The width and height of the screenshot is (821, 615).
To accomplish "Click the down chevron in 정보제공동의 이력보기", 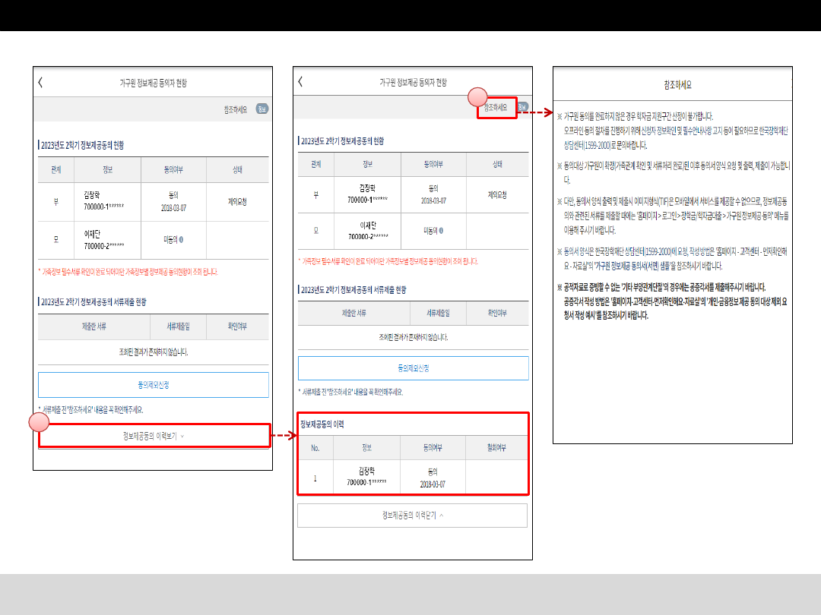I will (182, 436).
